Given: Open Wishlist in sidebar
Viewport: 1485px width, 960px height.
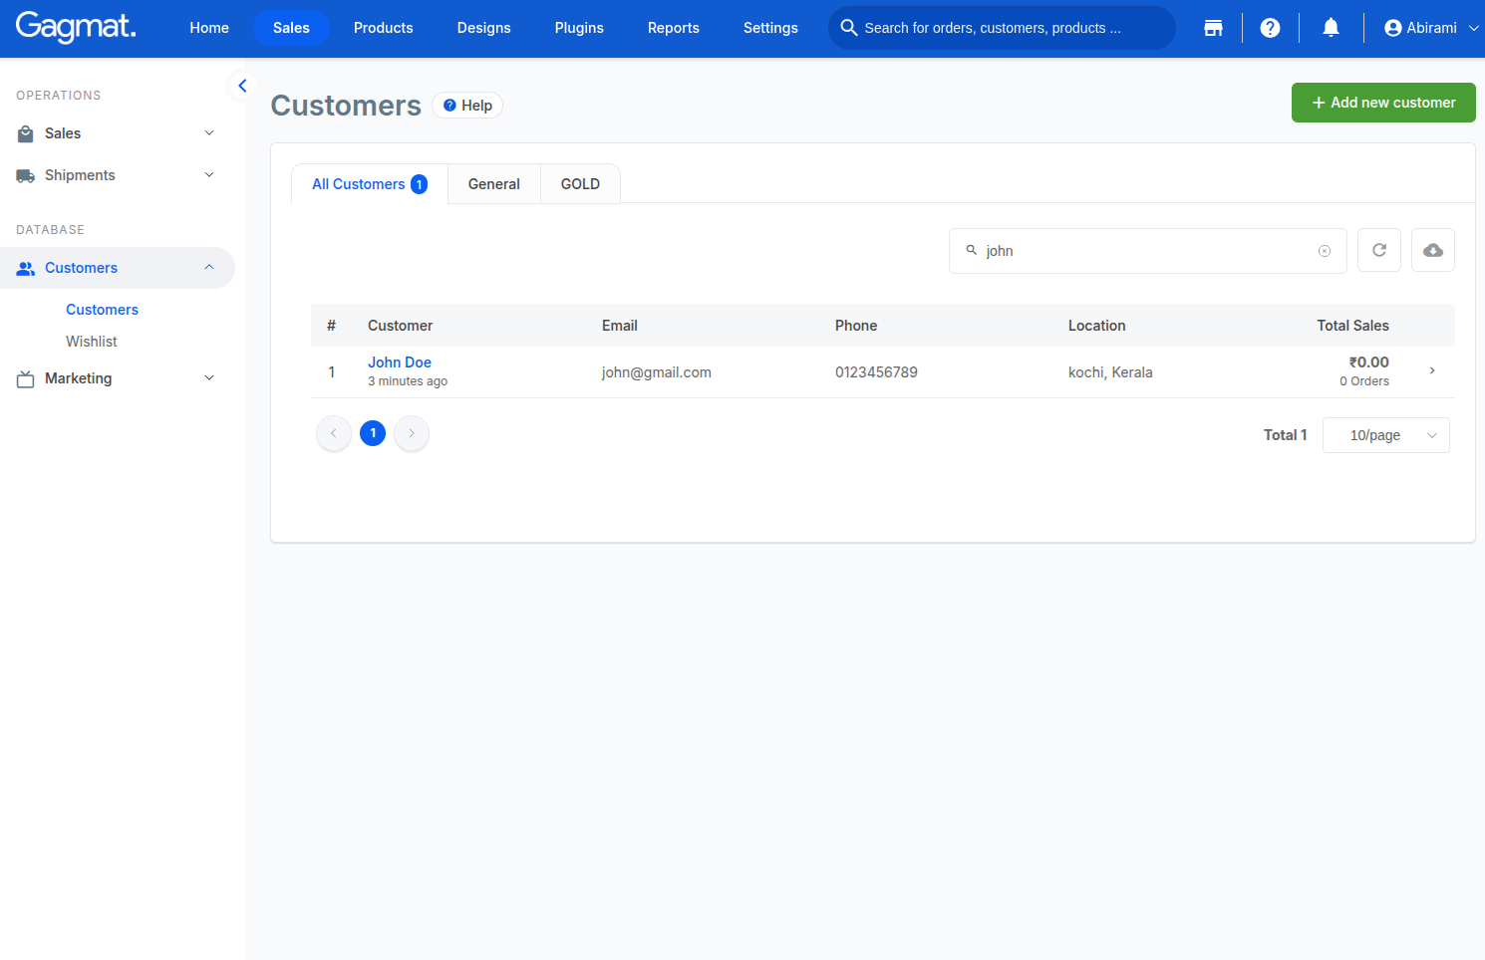Looking at the screenshot, I should (x=92, y=342).
